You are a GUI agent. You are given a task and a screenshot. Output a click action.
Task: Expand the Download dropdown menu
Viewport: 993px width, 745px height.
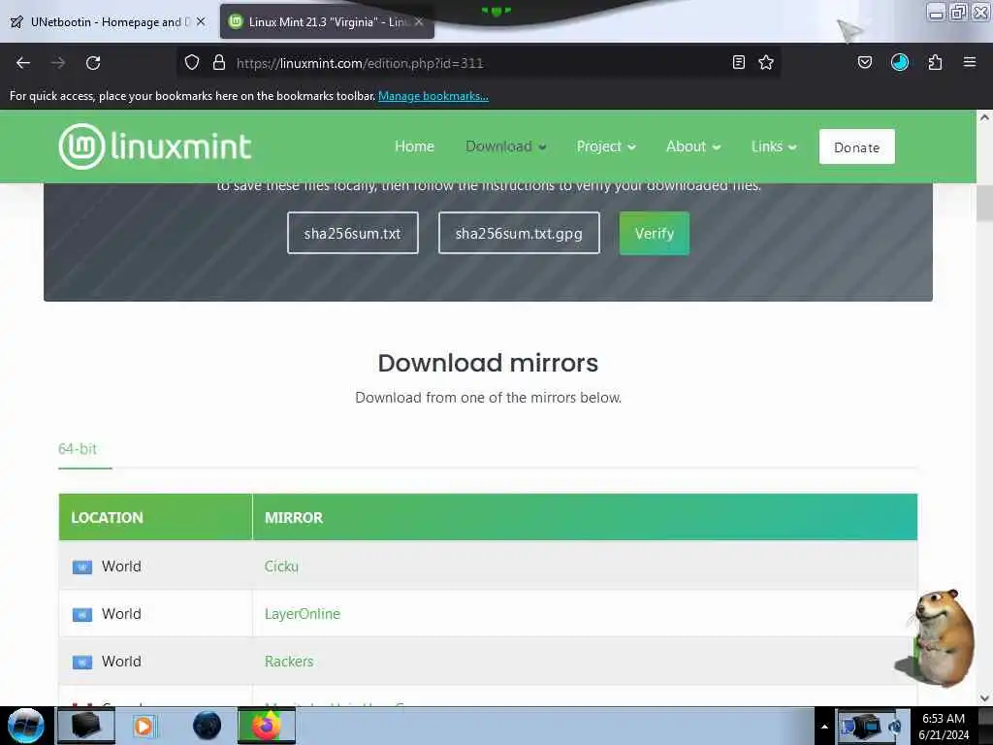(506, 146)
